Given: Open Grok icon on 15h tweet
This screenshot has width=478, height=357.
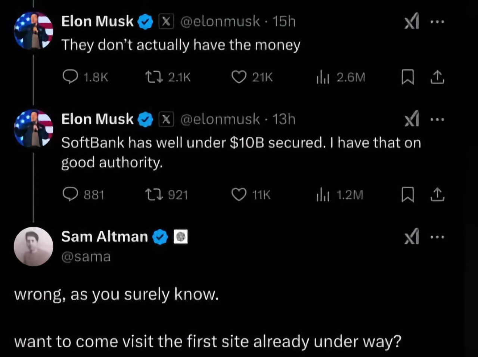Looking at the screenshot, I should (x=412, y=22).
